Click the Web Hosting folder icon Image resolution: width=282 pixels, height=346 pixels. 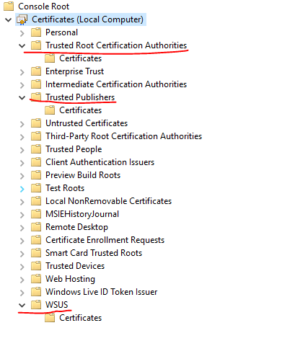(36, 279)
